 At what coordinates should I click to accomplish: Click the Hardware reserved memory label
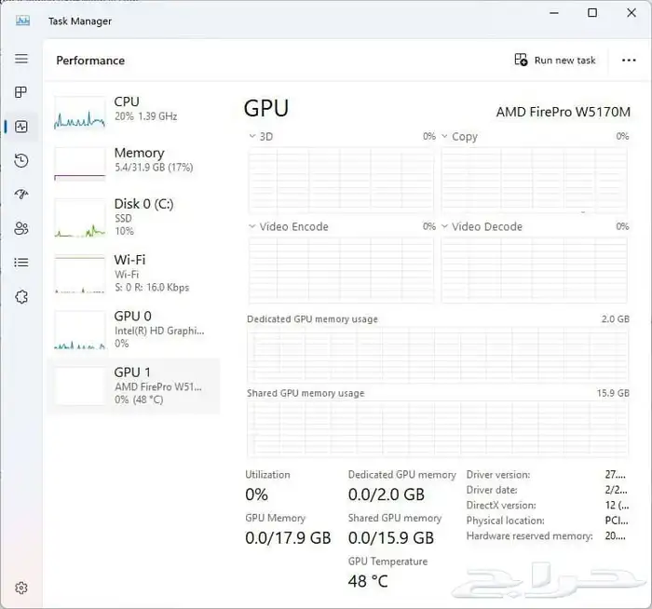[529, 535]
